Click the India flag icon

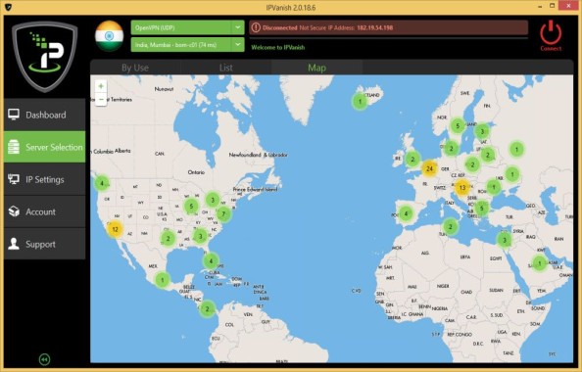click(109, 36)
